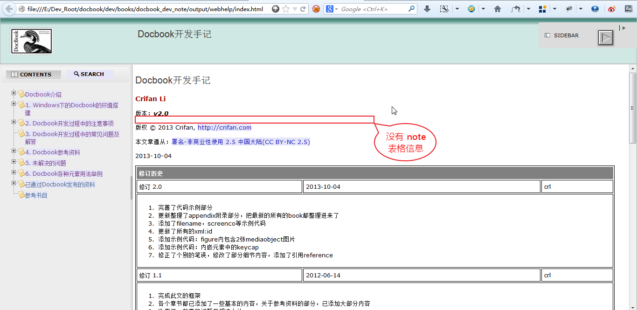
Task: Click the book icon beside 参考书目
Action: (x=21, y=194)
